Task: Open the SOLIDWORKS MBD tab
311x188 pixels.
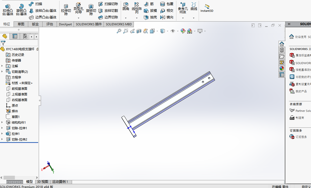Action: (x=119, y=24)
